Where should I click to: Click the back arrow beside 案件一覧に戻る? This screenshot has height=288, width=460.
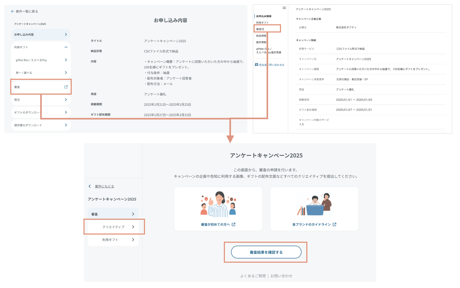click(12, 11)
